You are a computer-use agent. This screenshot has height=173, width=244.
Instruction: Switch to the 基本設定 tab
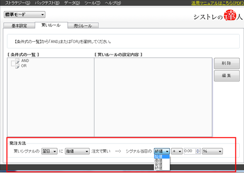coord(19,26)
